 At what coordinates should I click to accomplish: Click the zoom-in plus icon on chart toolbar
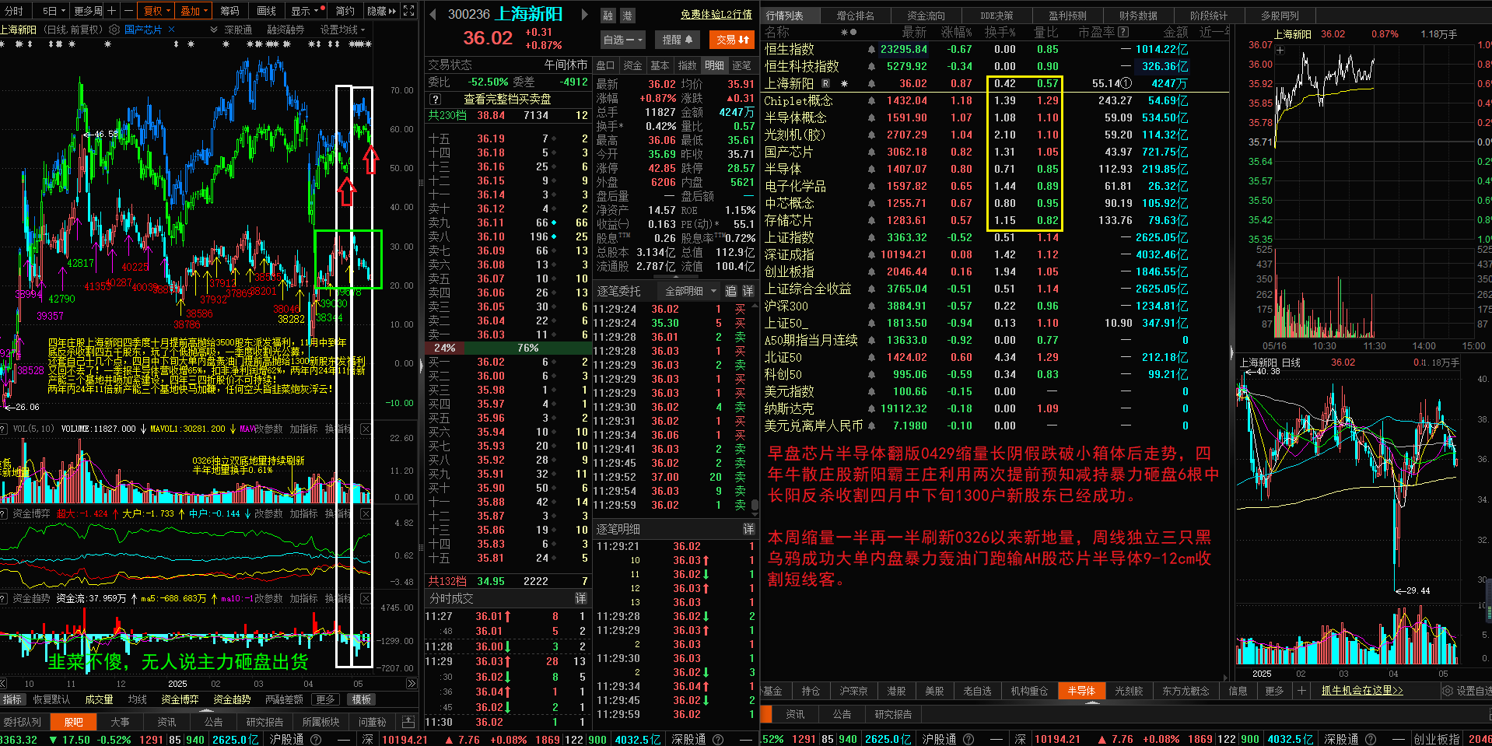111,11
